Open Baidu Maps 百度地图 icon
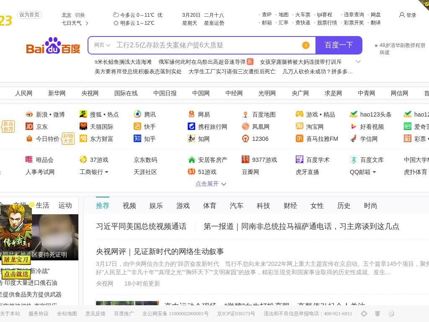Screen dimensions: 429x322 coord(246,114)
